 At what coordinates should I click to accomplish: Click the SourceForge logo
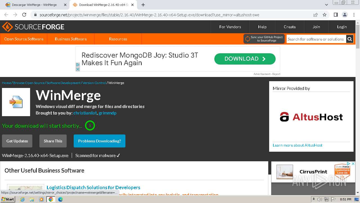pyautogui.click(x=33, y=27)
